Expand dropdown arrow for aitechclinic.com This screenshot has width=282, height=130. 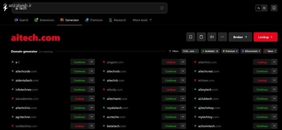coord(92,108)
